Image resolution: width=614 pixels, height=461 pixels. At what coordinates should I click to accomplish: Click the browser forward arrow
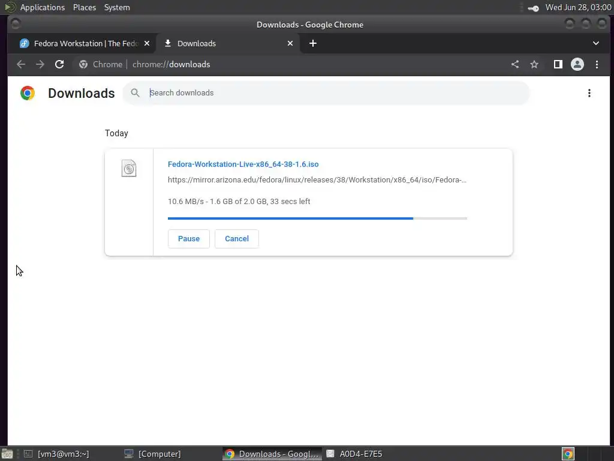(x=40, y=64)
